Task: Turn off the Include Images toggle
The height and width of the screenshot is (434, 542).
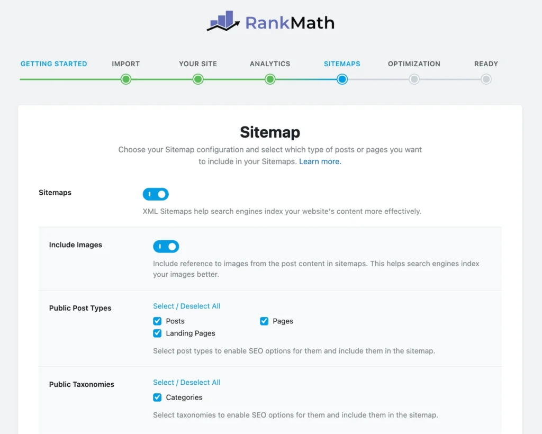Action: point(166,246)
